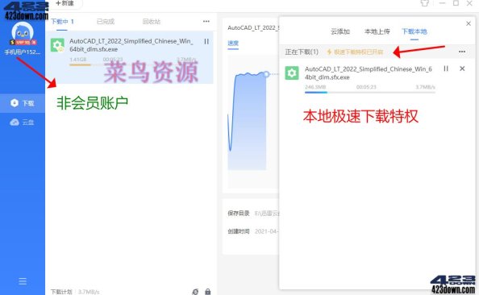
Task: Click the 速度 tab in detail panel
Action: pos(233,43)
